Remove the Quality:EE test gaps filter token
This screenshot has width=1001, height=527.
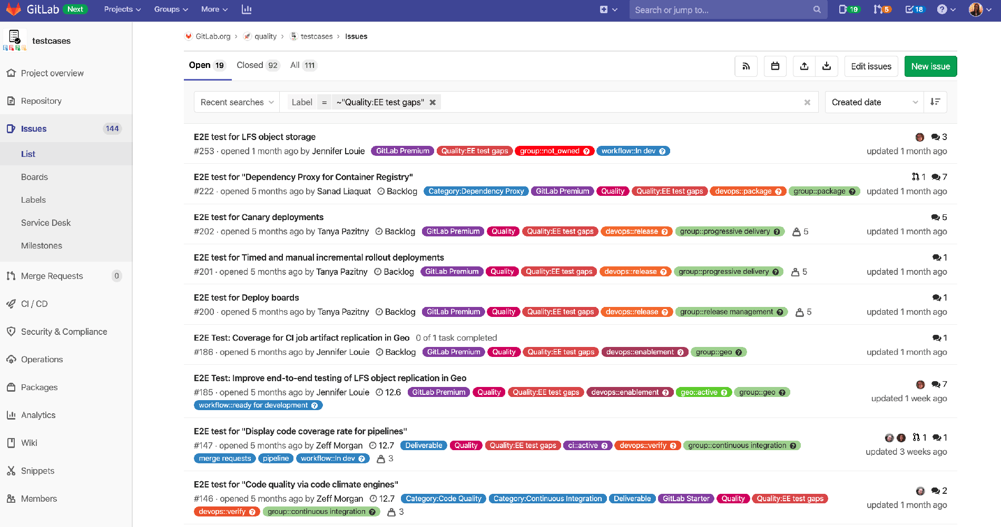pyautogui.click(x=433, y=103)
